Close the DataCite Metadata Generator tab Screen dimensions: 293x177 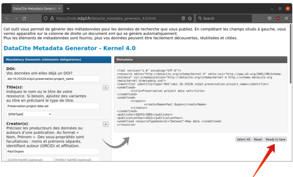pos(59,8)
